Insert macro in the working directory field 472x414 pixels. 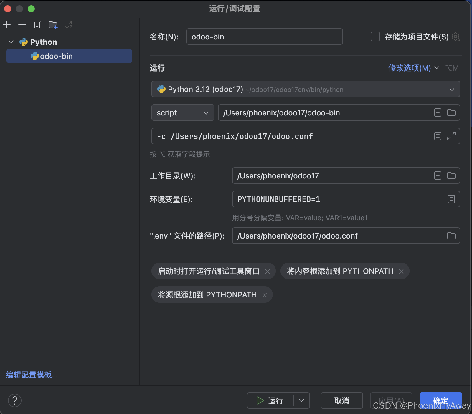point(438,175)
